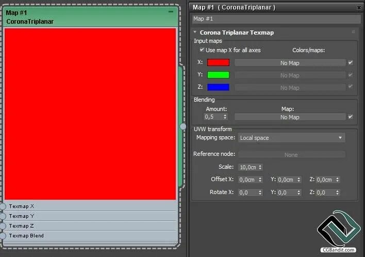This screenshot has width=365, height=257.
Task: Click the Blending Amount spinner arrows
Action: click(225, 117)
